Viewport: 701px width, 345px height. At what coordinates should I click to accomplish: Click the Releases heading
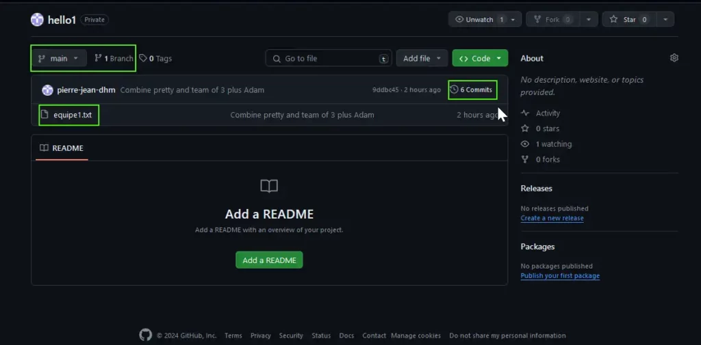click(537, 189)
